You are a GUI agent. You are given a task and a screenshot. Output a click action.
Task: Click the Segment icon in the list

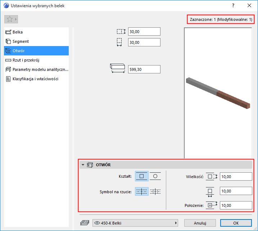[8, 41]
